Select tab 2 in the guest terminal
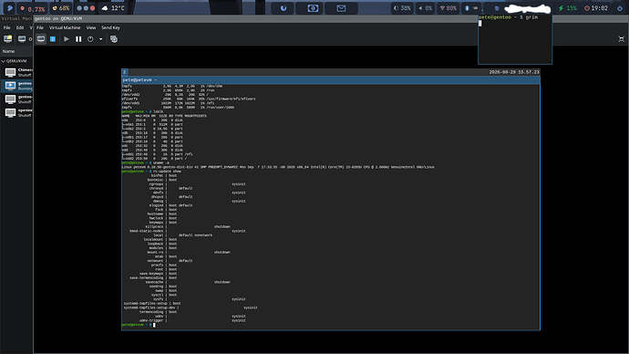The image size is (629, 354). (x=124, y=72)
